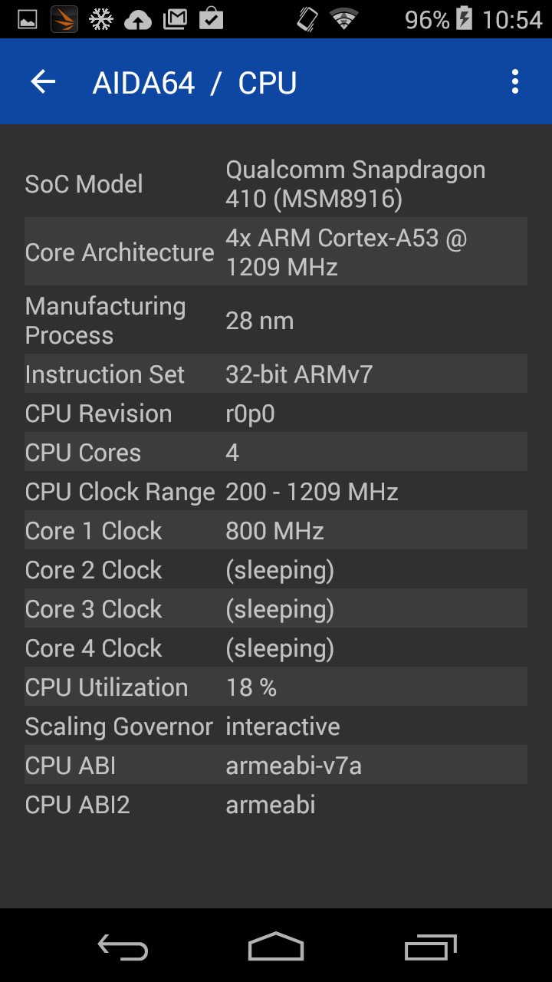Tap the Wi-Fi signal status icon
The width and height of the screenshot is (552, 982).
(x=344, y=19)
